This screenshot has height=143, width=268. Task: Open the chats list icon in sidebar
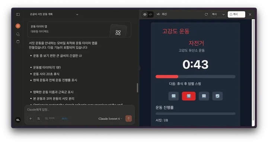[18, 34]
